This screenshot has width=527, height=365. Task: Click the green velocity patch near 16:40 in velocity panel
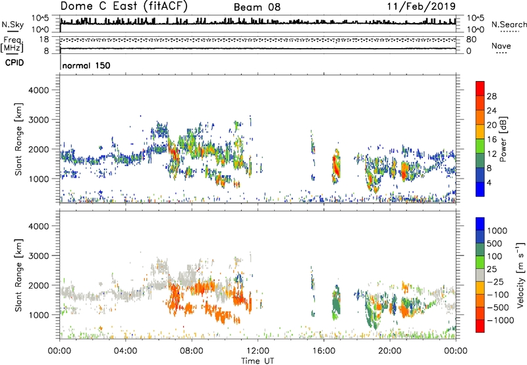(x=336, y=302)
